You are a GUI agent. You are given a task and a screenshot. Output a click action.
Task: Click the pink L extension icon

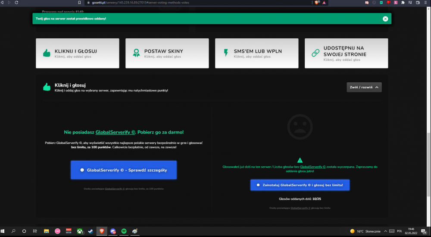coord(396,3)
